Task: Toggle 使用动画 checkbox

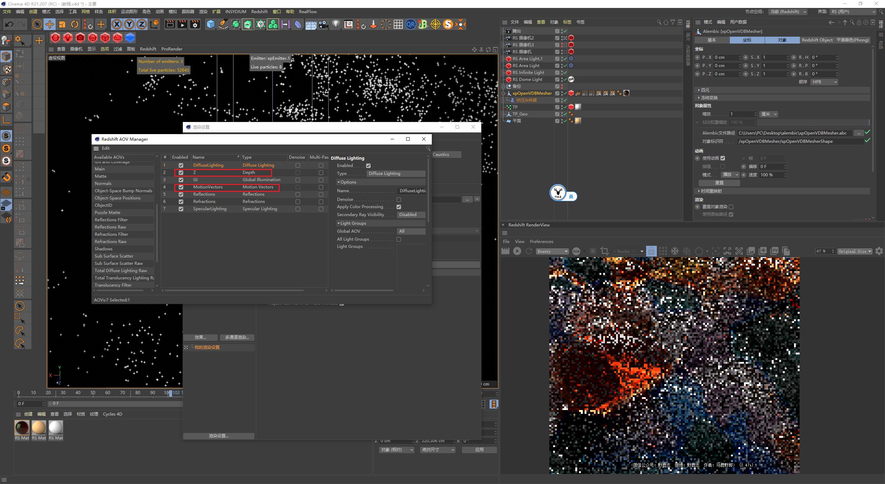Action: (723, 158)
